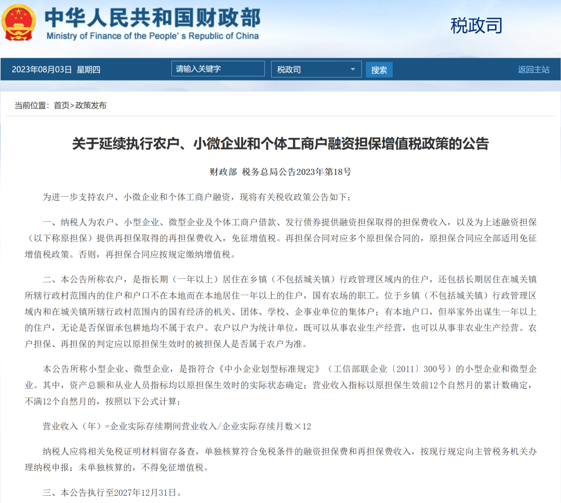Click the line 三、本公告执行至2027年12月31日
Image resolution: width=561 pixels, height=503 pixels.
(112, 493)
